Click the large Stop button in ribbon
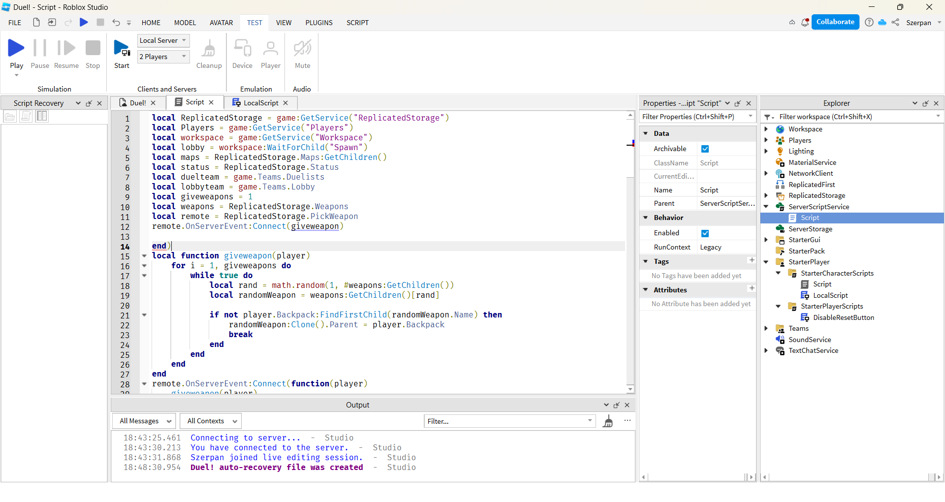Viewport: 945px width, 502px height. click(x=93, y=54)
